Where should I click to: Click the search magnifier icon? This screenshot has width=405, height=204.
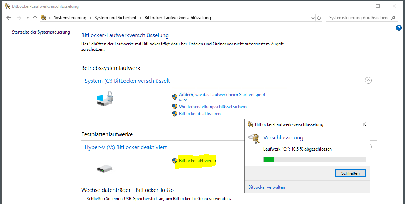(393, 18)
